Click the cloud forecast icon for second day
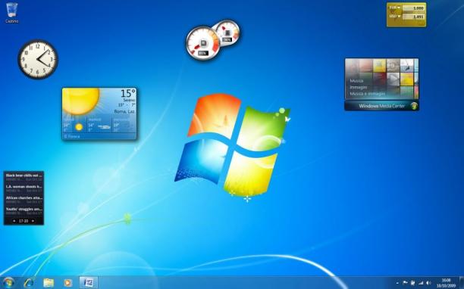 pos(104,127)
